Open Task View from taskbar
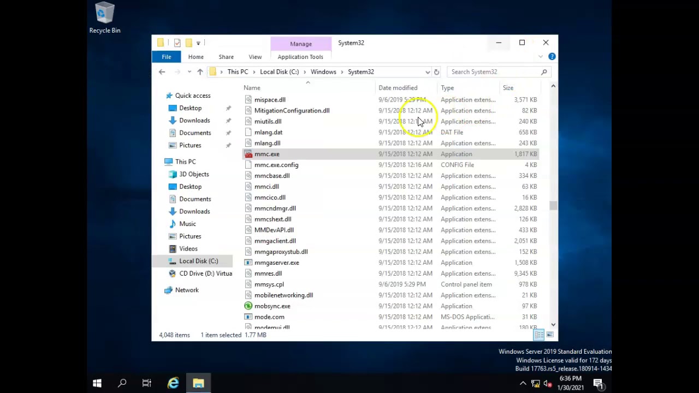The image size is (699, 393). click(x=147, y=383)
